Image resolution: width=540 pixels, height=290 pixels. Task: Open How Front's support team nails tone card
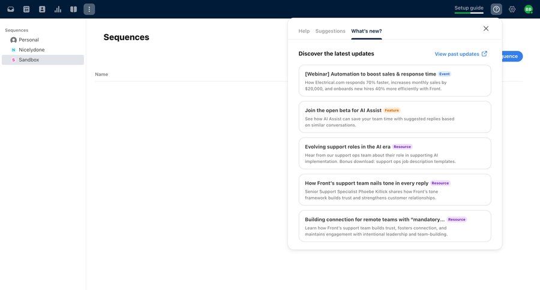coord(395,190)
